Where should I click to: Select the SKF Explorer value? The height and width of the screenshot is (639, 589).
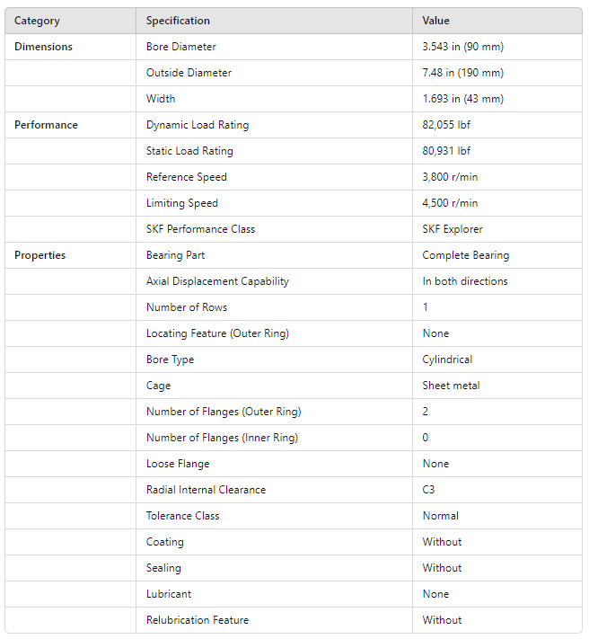[x=453, y=229]
